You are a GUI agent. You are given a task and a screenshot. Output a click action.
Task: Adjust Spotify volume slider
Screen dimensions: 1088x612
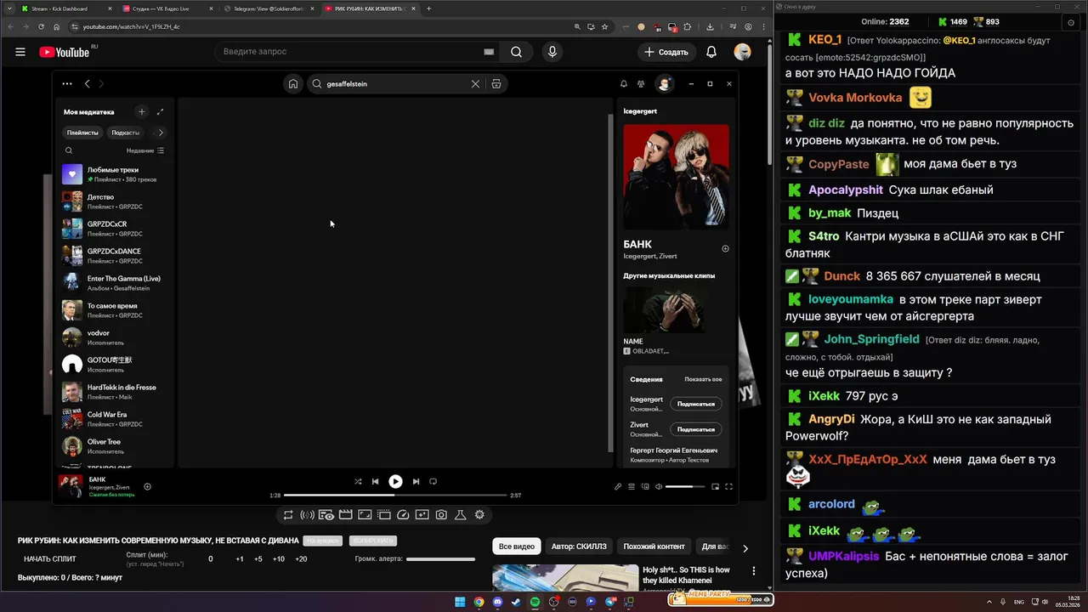point(685,487)
